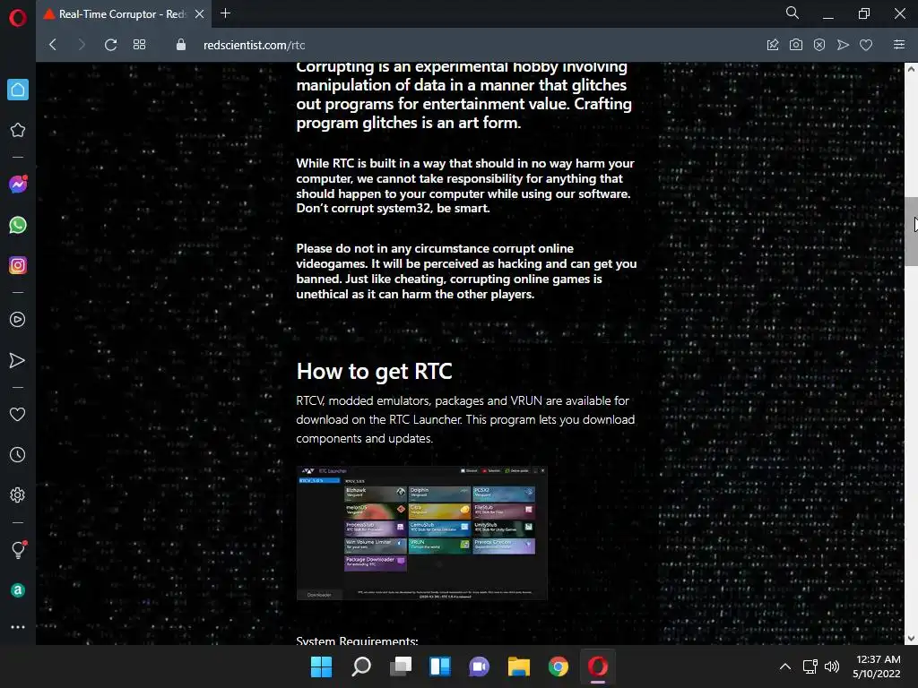Screen dimensions: 918x688
Task: View site security padlock info
Action: tap(181, 45)
